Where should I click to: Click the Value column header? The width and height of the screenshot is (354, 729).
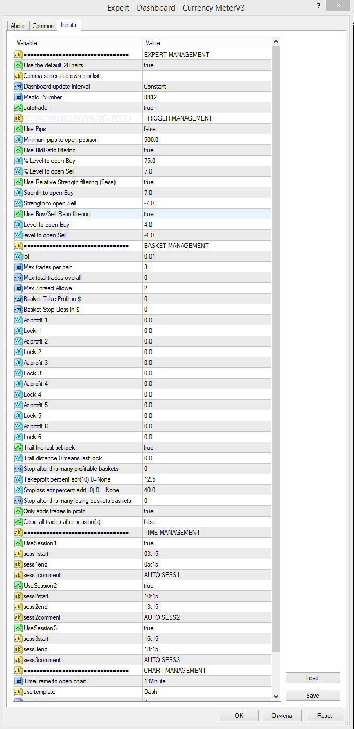207,43
